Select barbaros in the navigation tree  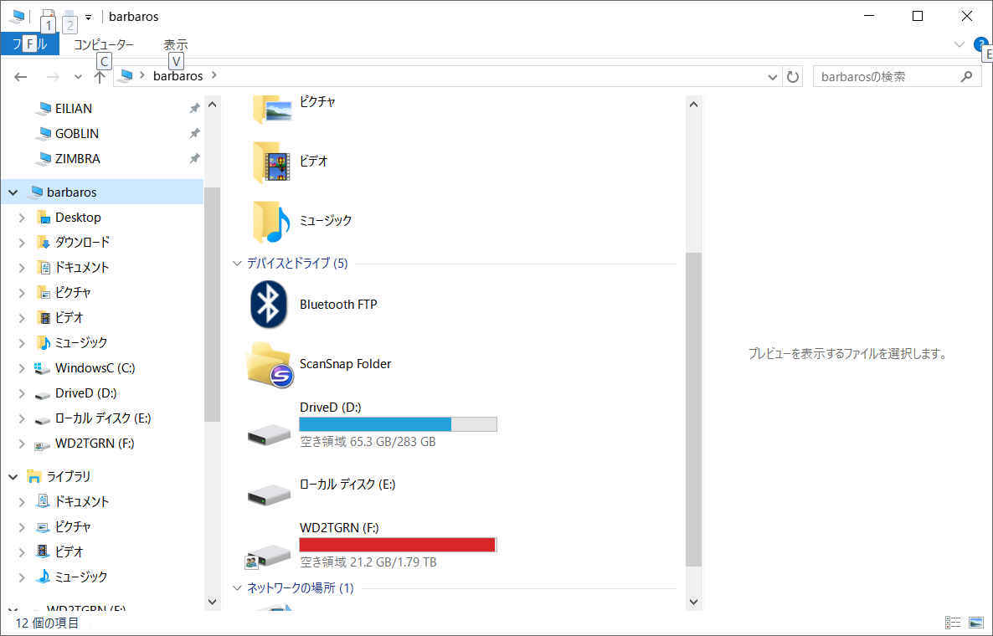point(71,192)
